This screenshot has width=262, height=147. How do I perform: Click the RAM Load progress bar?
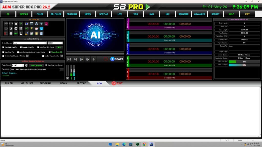click(244, 65)
